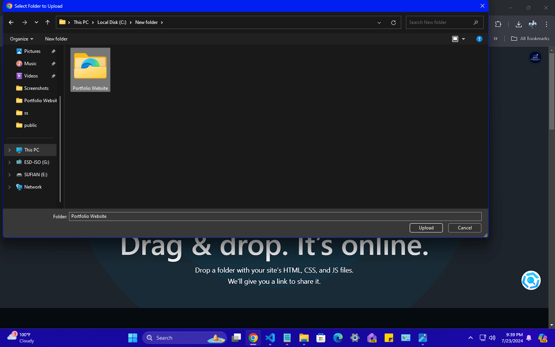Go forward in the folder dialog

pos(25,22)
